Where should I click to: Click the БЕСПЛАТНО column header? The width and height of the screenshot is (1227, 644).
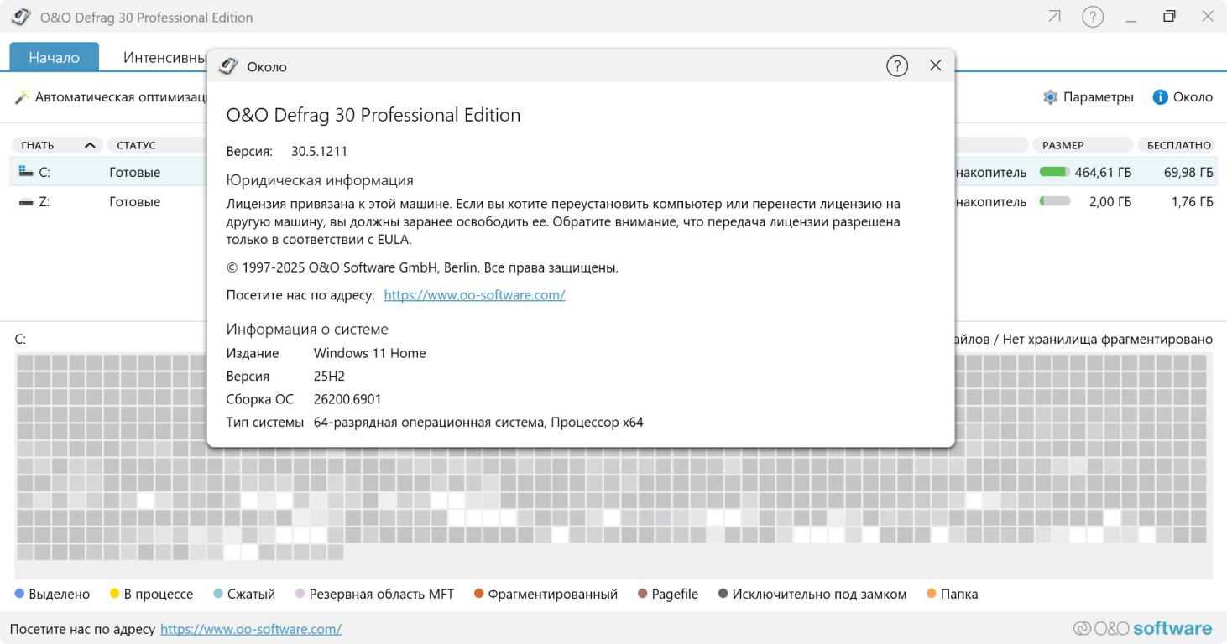click(x=1178, y=145)
